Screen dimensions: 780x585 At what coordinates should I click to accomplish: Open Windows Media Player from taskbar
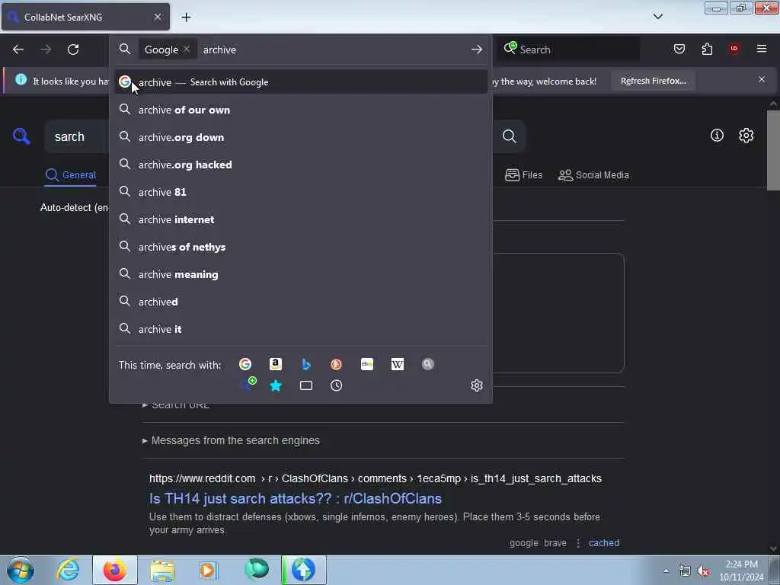(x=208, y=570)
